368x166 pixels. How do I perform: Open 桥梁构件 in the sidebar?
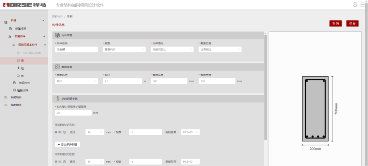pyautogui.click(x=24, y=83)
